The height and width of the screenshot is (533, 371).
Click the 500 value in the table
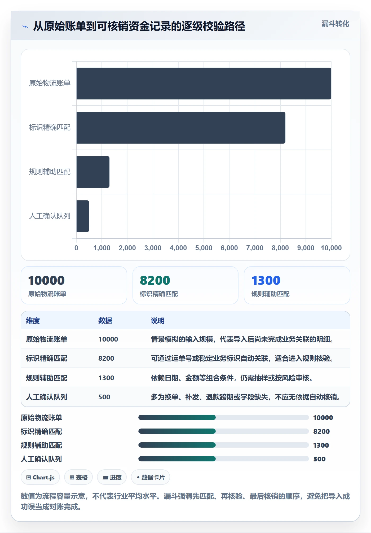[x=104, y=397]
